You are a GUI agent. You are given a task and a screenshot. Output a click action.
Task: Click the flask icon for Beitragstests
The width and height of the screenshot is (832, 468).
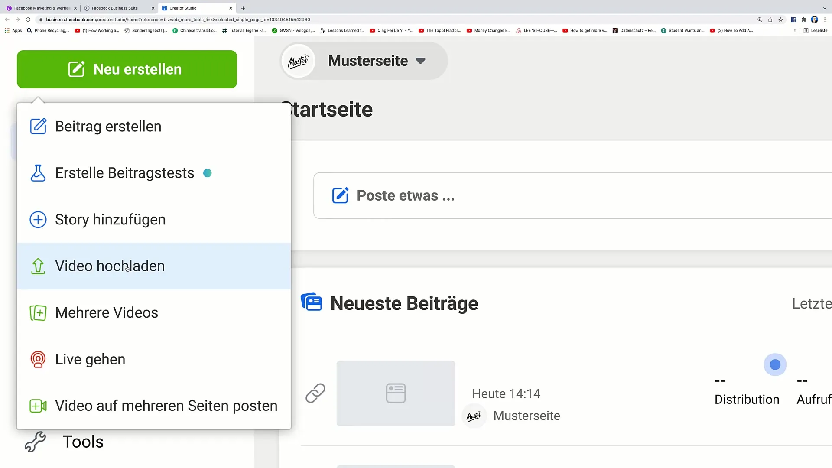38,173
